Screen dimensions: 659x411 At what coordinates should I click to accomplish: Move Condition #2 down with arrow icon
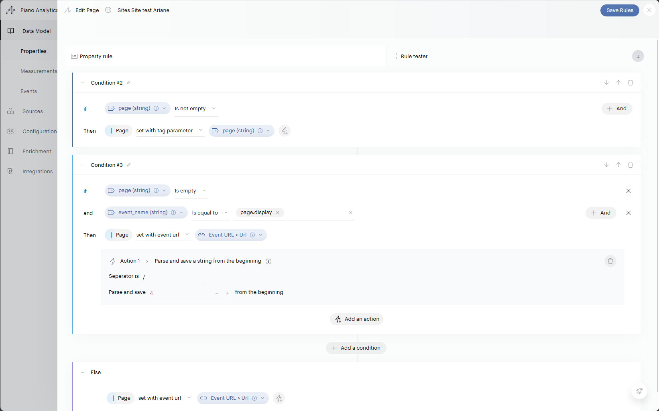coord(606,83)
